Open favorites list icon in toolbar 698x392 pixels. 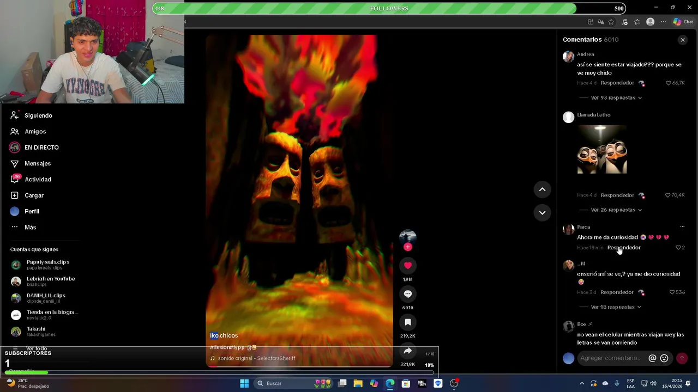(x=637, y=22)
